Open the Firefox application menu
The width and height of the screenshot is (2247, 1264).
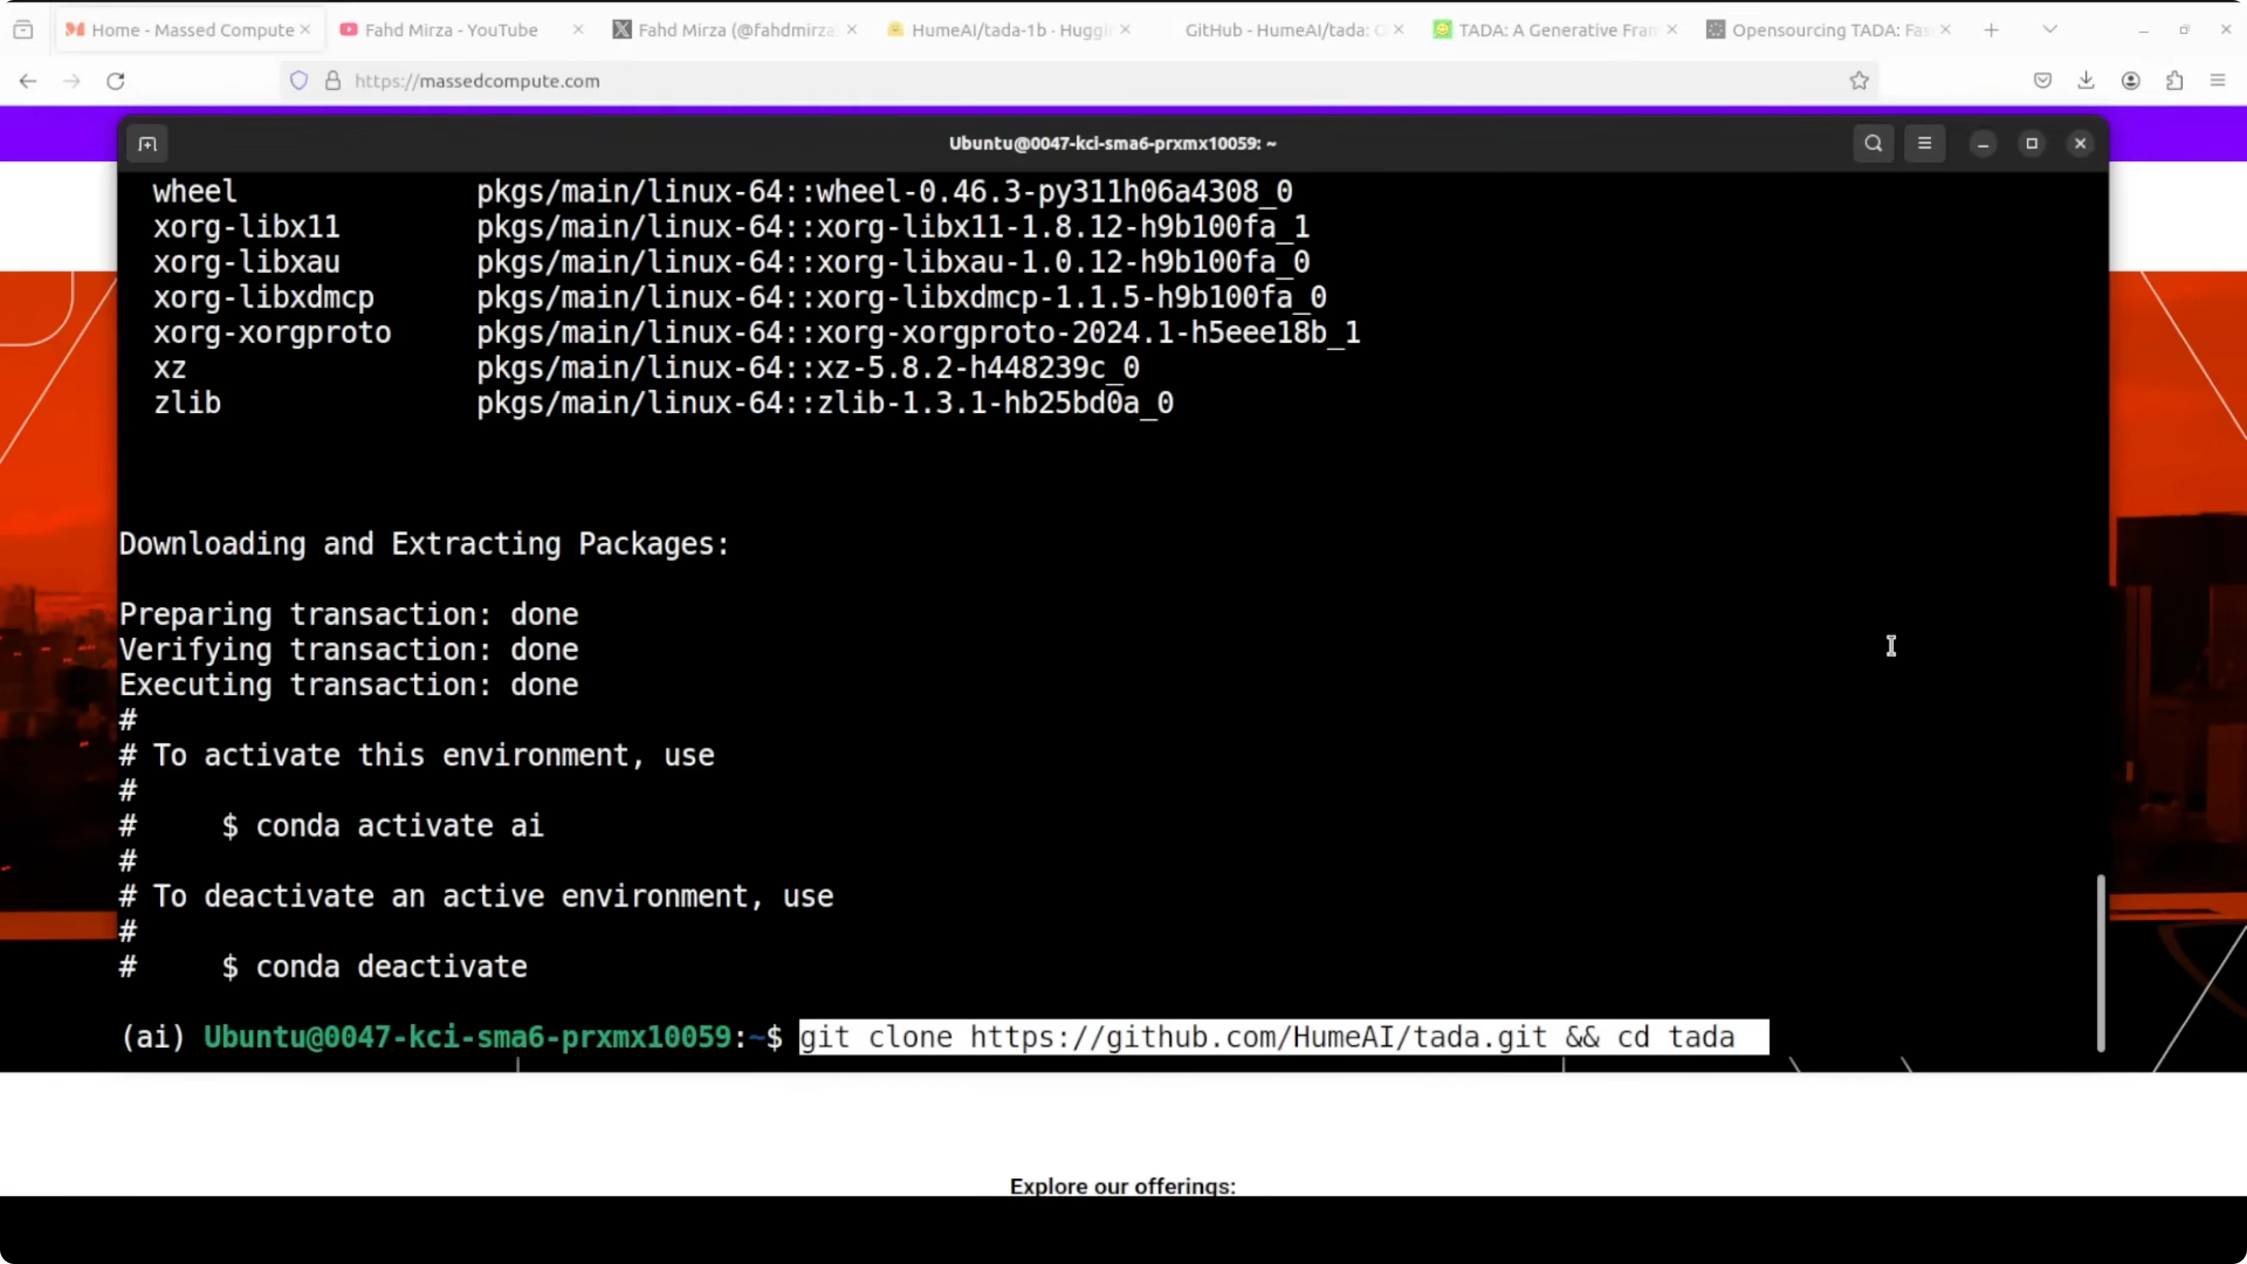tap(2218, 80)
